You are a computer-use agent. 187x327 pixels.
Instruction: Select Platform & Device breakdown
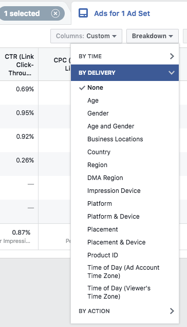113,217
